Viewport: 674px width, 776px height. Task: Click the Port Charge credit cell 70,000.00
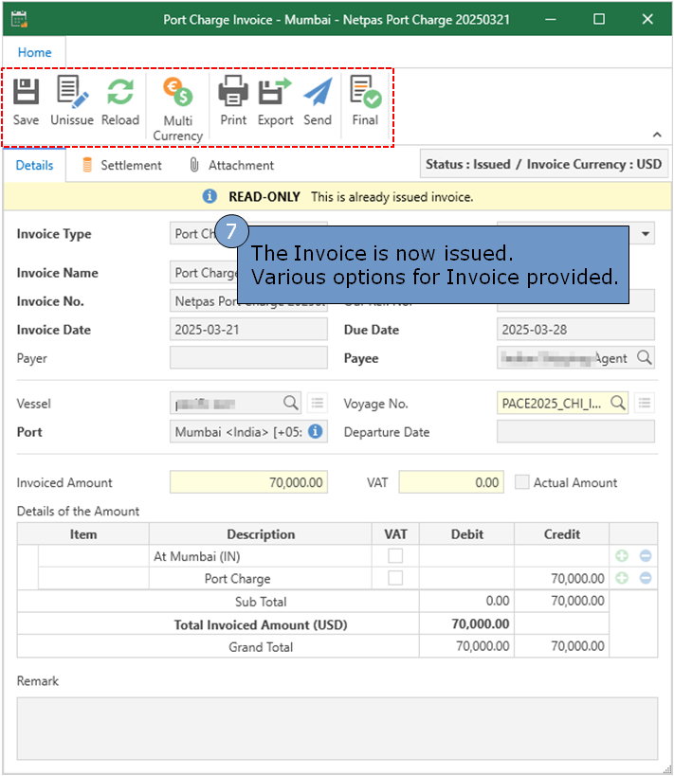561,578
